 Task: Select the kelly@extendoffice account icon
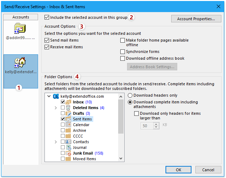(20, 63)
